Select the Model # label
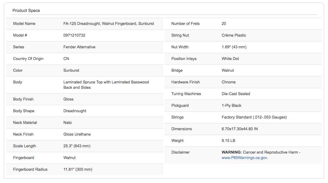Image resolution: width=328 pixels, height=183 pixels. point(20,35)
